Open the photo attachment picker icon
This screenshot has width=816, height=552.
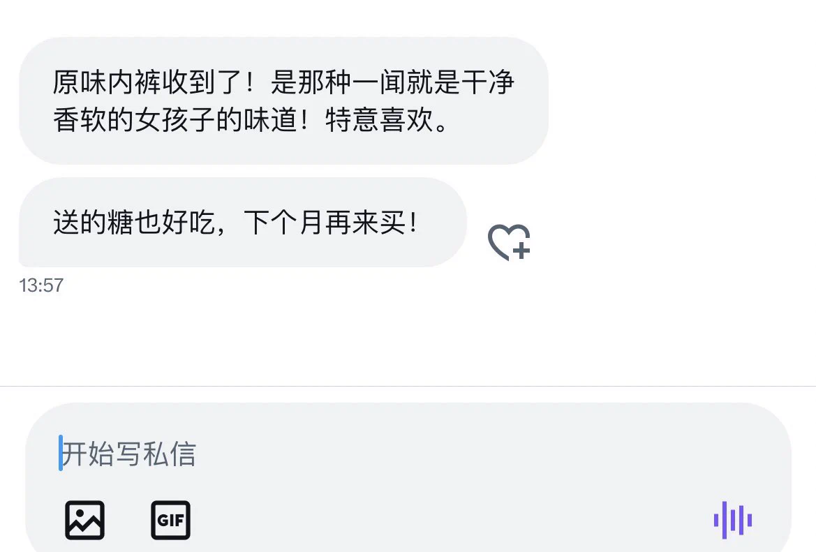pyautogui.click(x=85, y=520)
